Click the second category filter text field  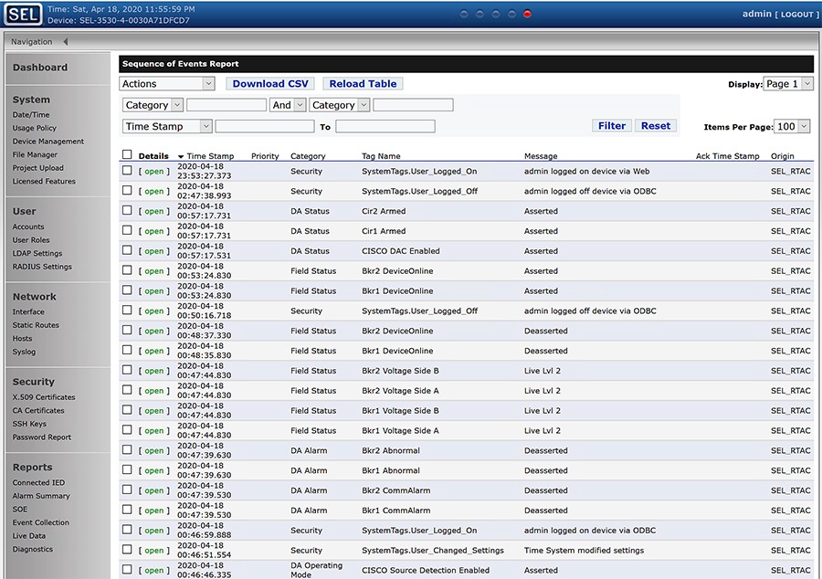(413, 105)
